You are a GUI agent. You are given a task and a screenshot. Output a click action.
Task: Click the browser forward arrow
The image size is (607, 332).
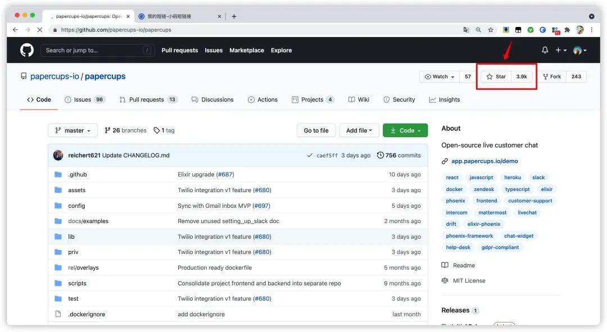(28, 30)
